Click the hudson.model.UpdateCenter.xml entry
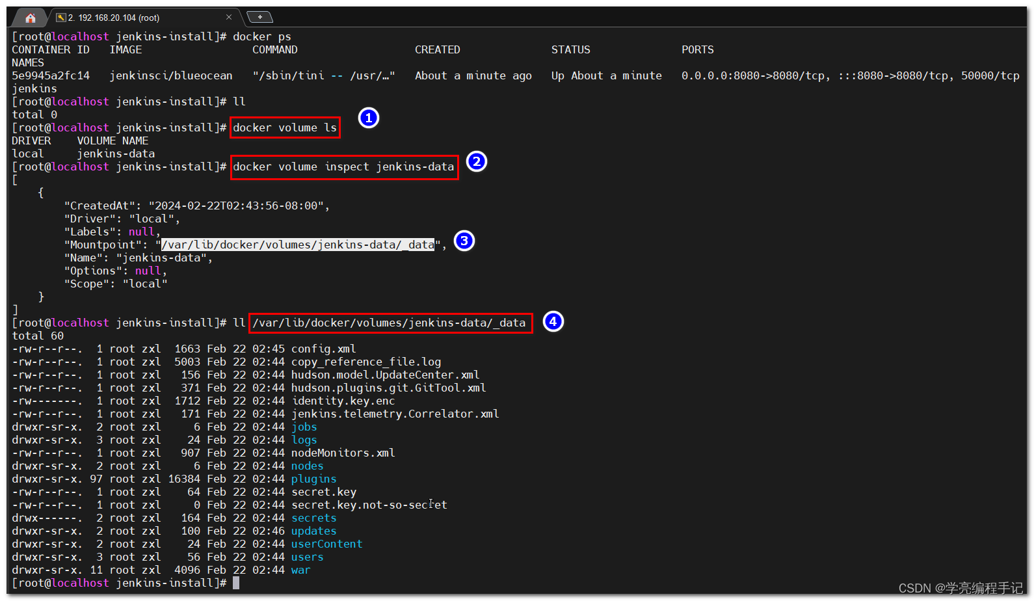Screen dimensions: 1034x601 pos(386,375)
